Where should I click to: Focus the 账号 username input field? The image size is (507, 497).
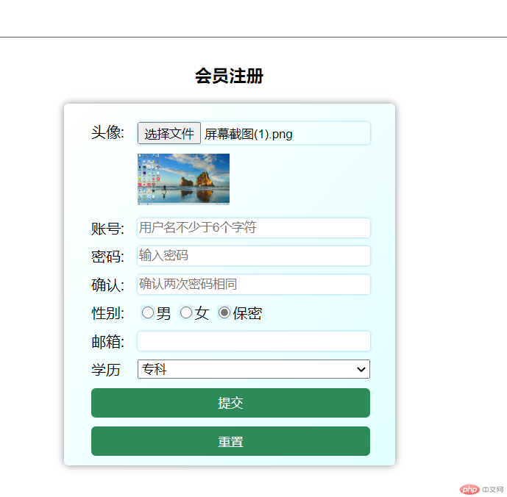[x=253, y=228]
